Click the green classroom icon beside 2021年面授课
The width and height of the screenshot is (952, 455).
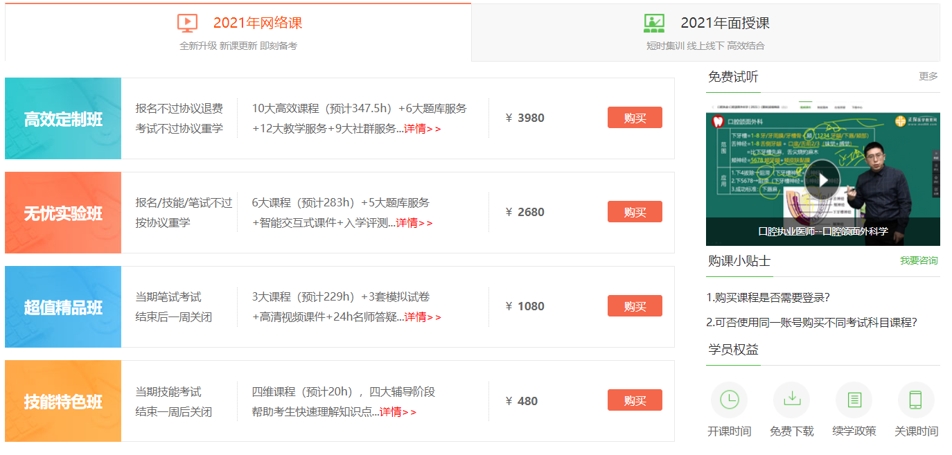point(653,23)
